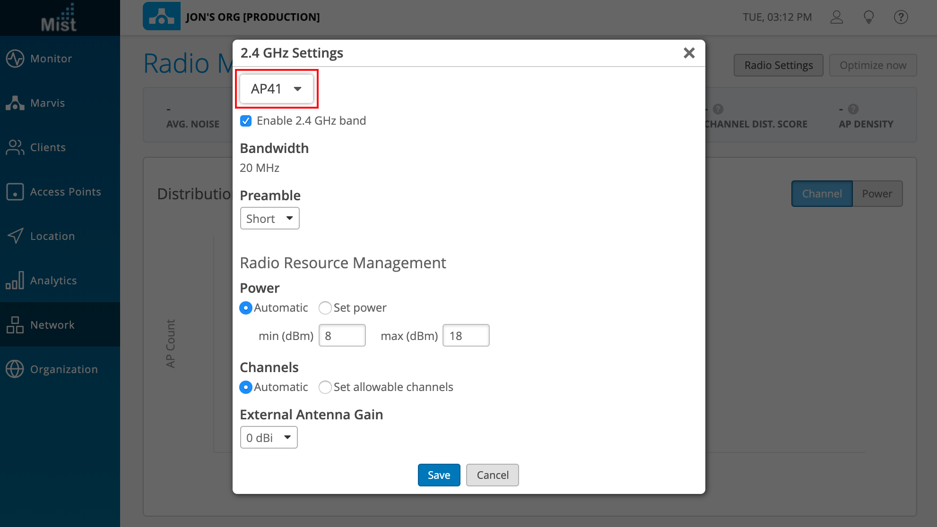
Task: Click the Analytics bar chart icon
Action: 15,280
